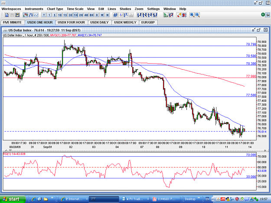The image size is (271, 203).
Task: Set timescale to 10 minutes
Action: pyautogui.click(x=60, y=15)
